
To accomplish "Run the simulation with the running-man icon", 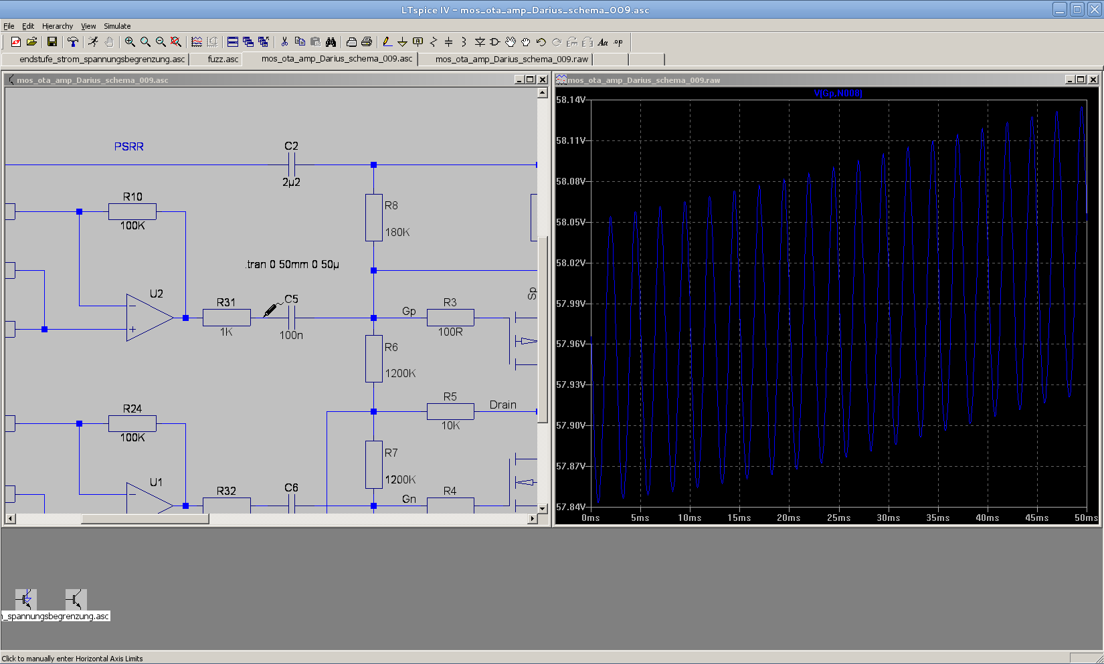I will pyautogui.click(x=93, y=41).
